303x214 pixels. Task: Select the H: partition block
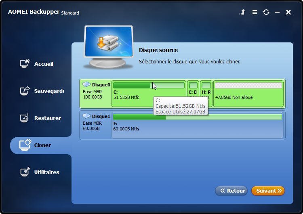point(206,94)
